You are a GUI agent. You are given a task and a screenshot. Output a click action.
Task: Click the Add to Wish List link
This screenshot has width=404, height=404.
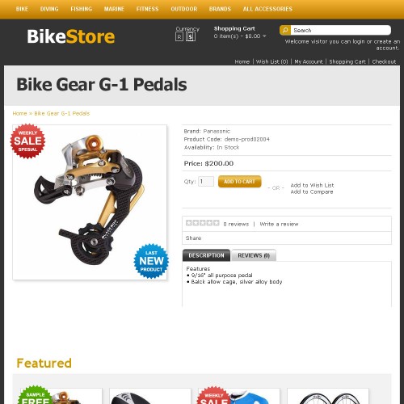[312, 185]
